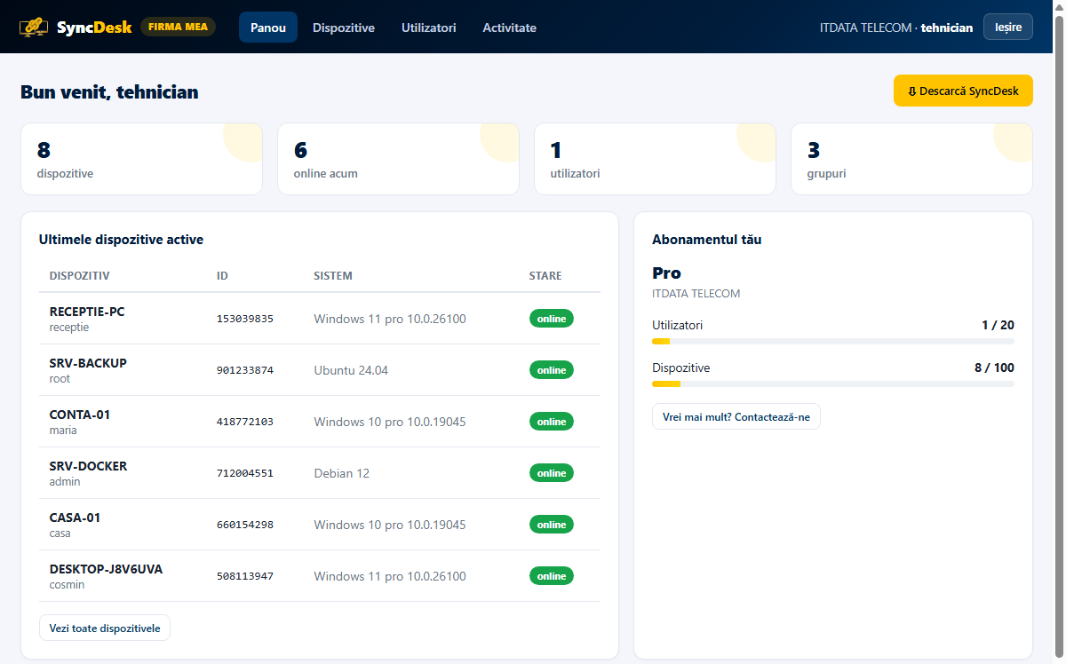
Task: Click online badge for SRV-DOCKER
Action: (x=552, y=473)
